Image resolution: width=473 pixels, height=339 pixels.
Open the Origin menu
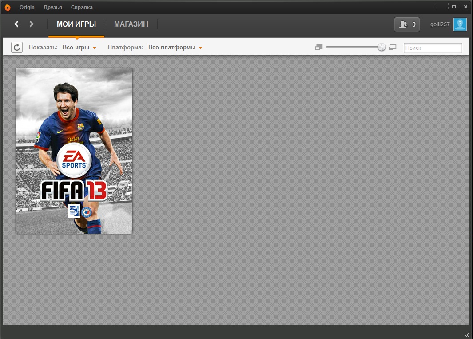27,8
